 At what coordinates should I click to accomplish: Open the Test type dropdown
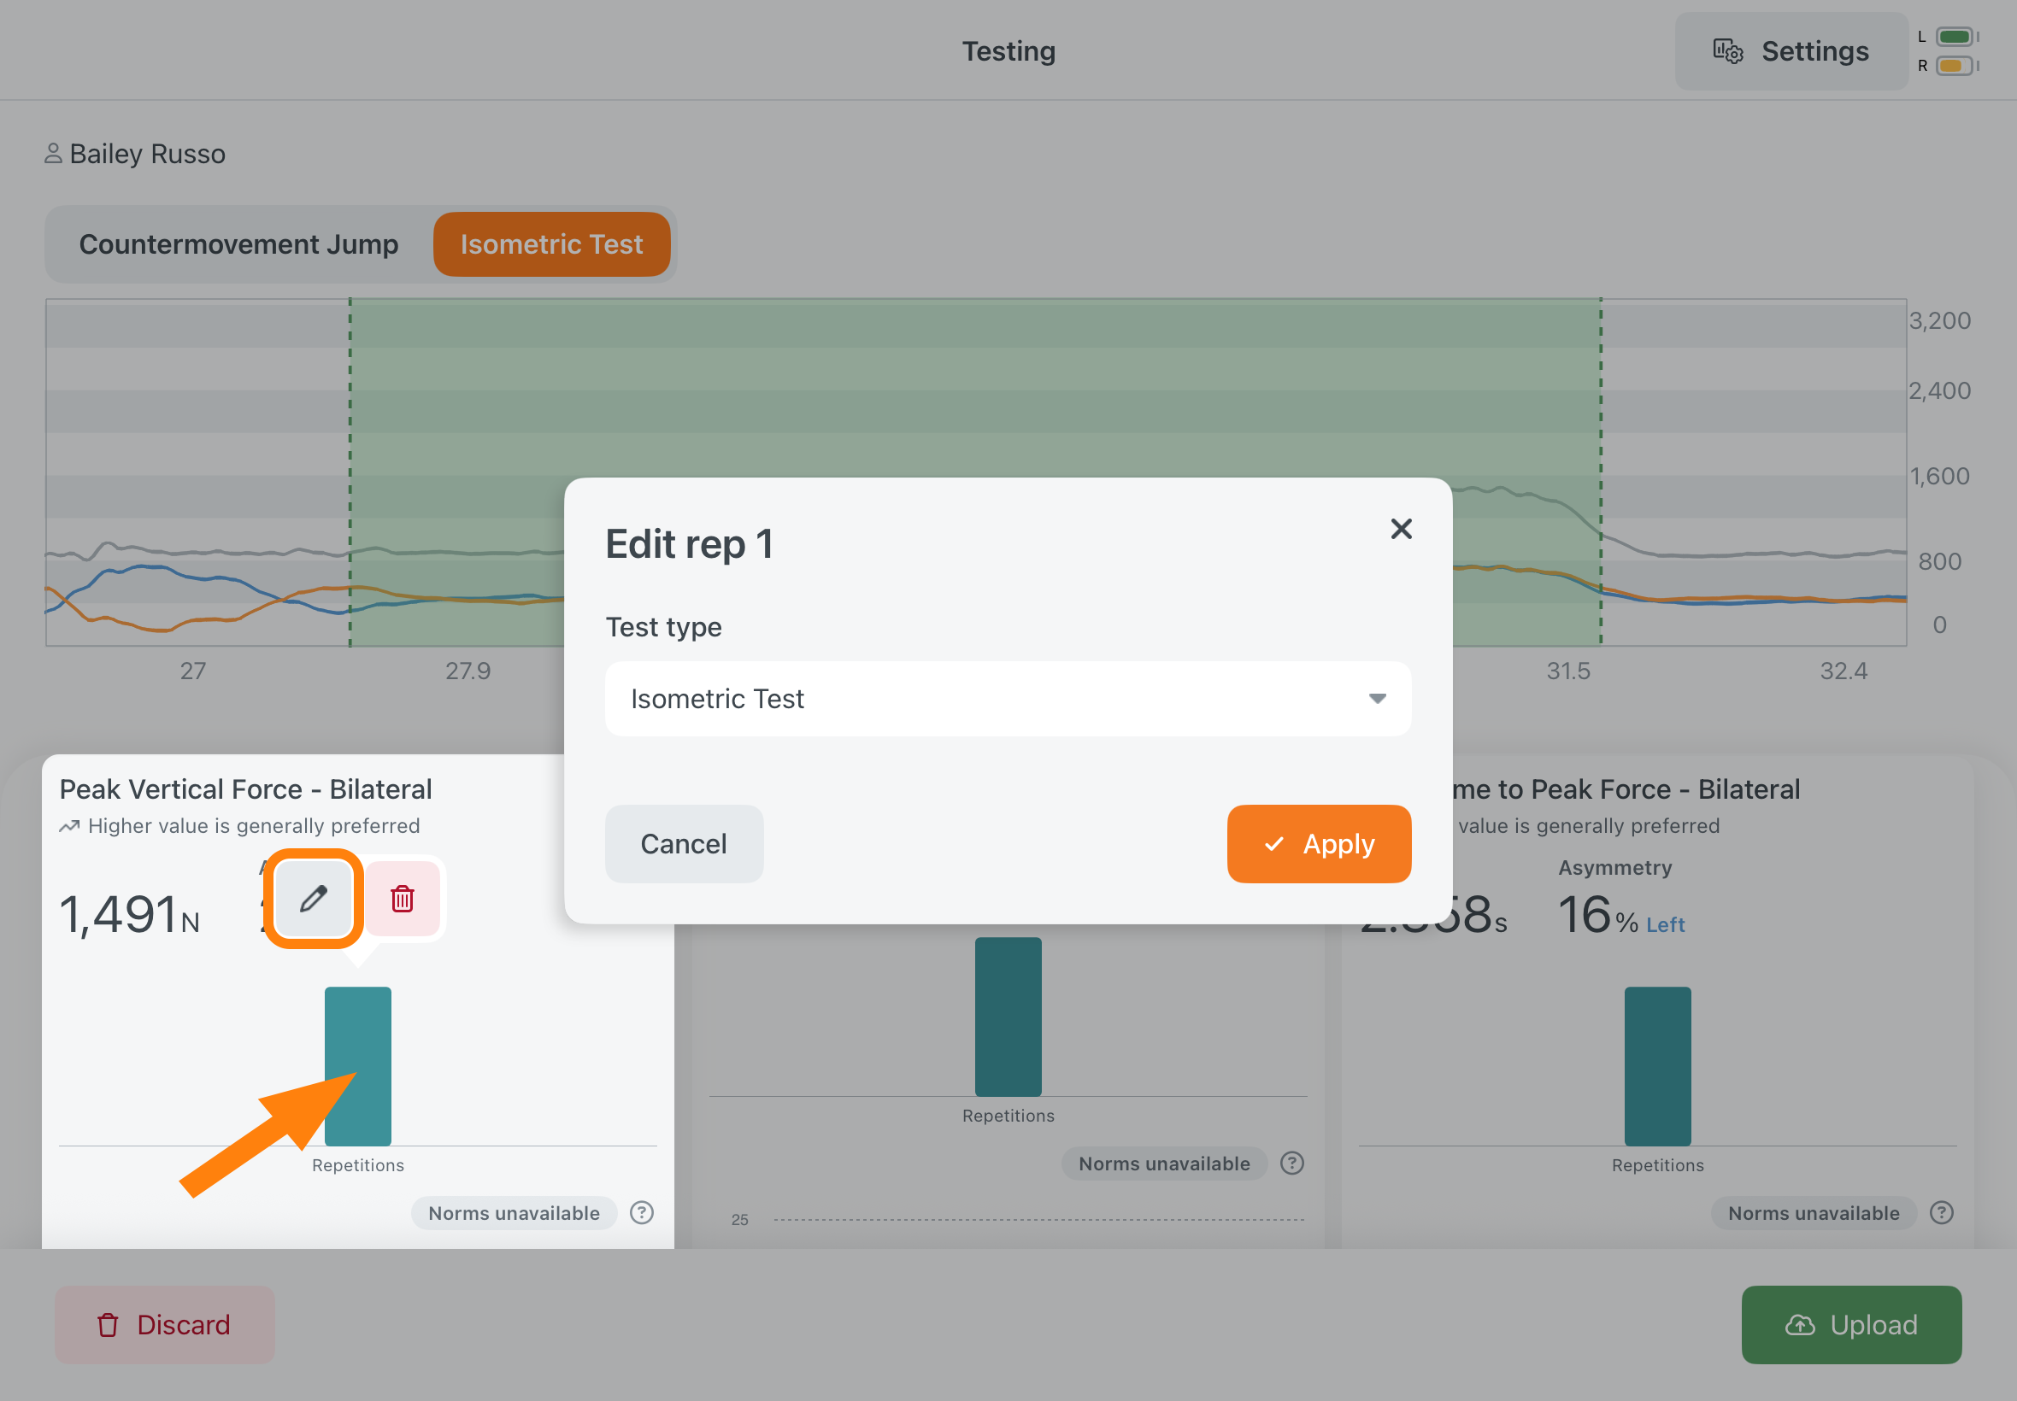1008,699
